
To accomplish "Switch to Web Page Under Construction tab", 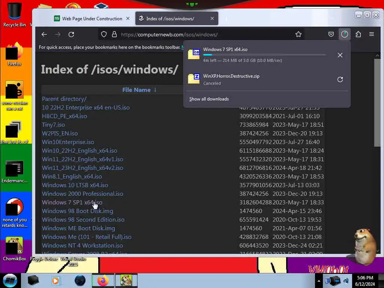I will click(92, 19).
